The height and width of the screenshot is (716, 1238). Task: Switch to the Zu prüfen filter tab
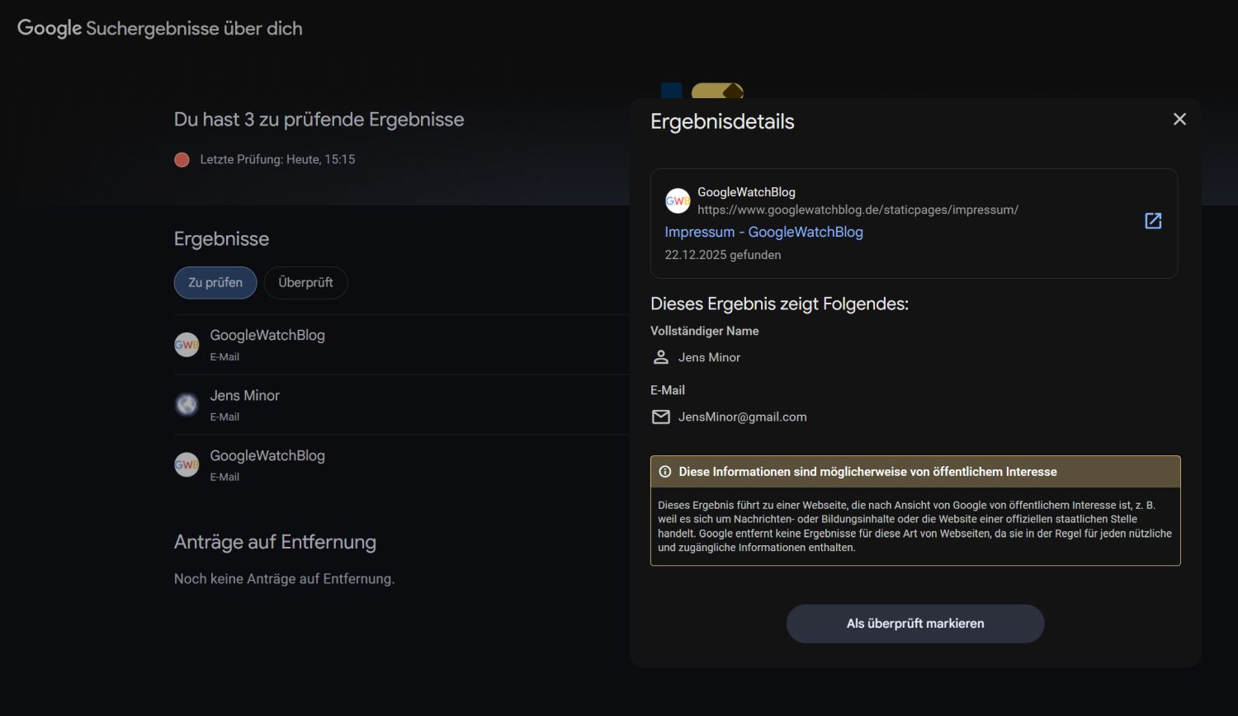point(215,283)
